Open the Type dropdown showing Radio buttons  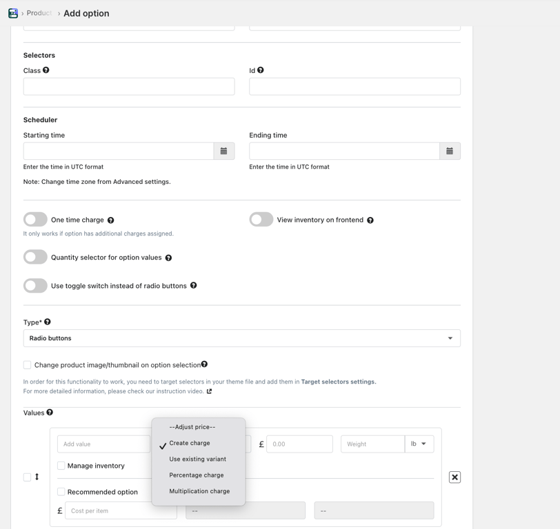tap(241, 338)
